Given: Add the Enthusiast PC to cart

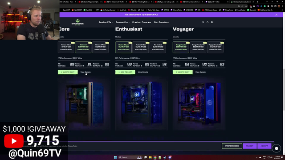Looking at the screenshot, I should tap(125, 72).
